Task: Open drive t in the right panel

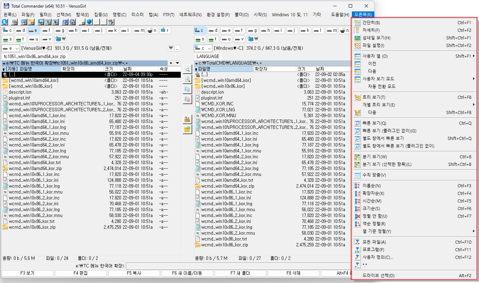Action: (x=213, y=39)
